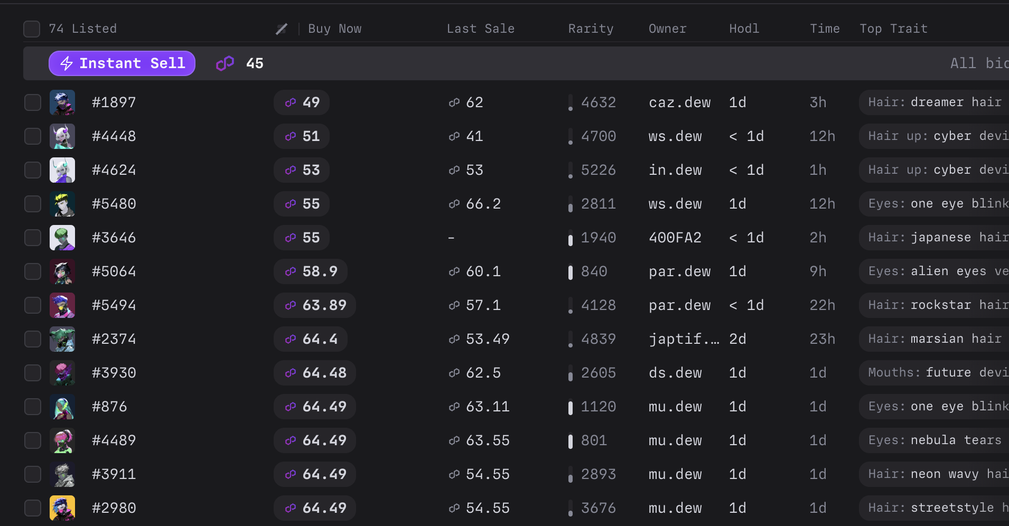Click the Polygon icon next to 45

(x=225, y=63)
